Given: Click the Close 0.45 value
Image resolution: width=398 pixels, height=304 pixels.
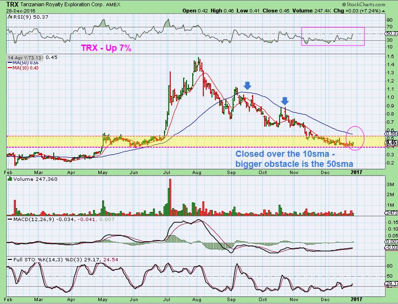Looking at the screenshot, I should 276,11.
